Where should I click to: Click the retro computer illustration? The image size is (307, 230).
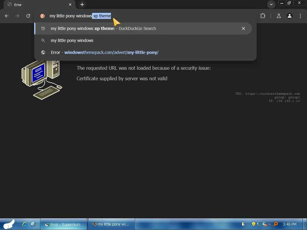pyautogui.click(x=42, y=80)
